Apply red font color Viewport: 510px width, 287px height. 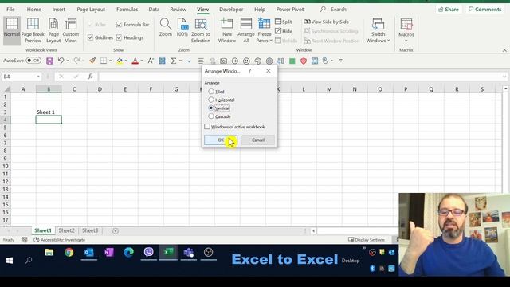[x=135, y=61]
